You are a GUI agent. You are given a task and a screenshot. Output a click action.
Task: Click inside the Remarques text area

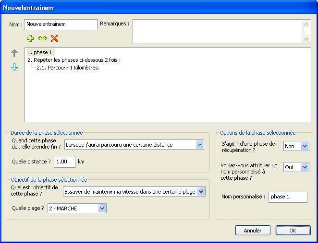(218, 32)
